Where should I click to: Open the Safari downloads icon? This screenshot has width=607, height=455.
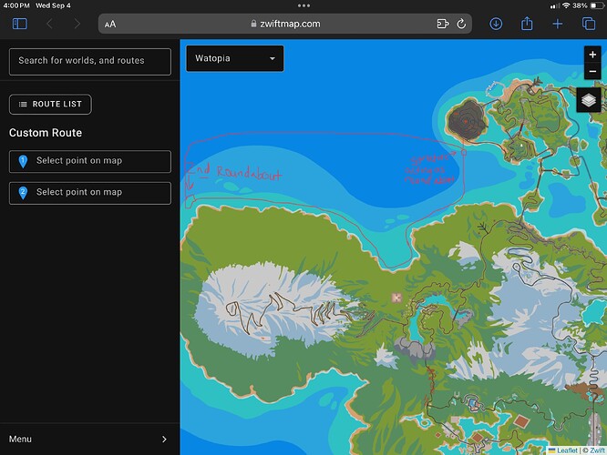(496, 24)
